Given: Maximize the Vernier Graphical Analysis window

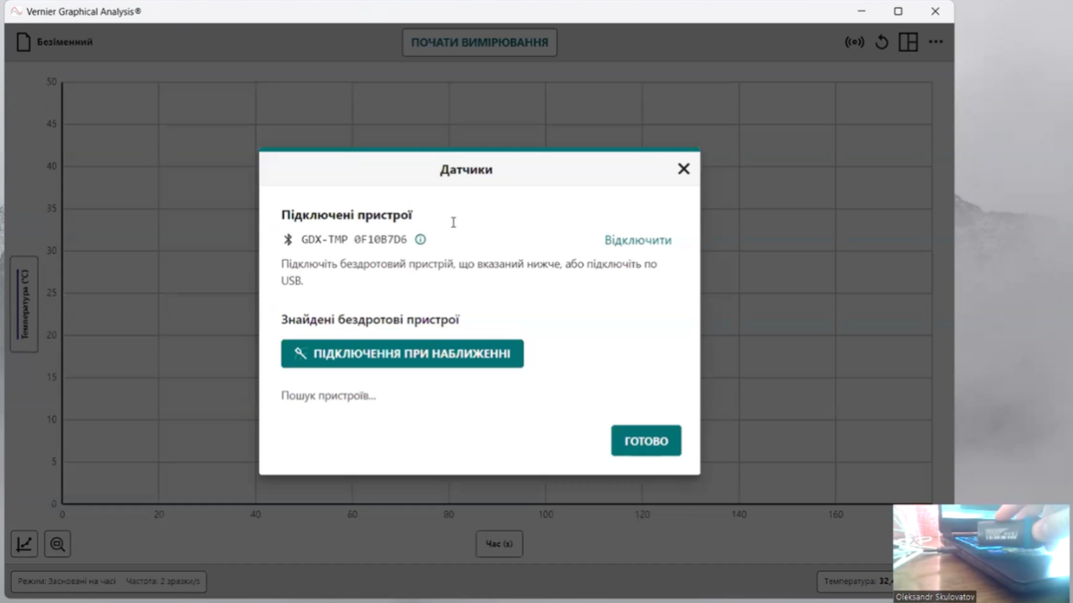Looking at the screenshot, I should coord(898,12).
